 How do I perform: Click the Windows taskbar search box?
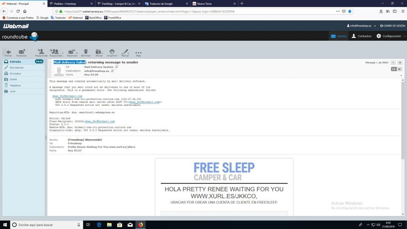tap(47, 225)
